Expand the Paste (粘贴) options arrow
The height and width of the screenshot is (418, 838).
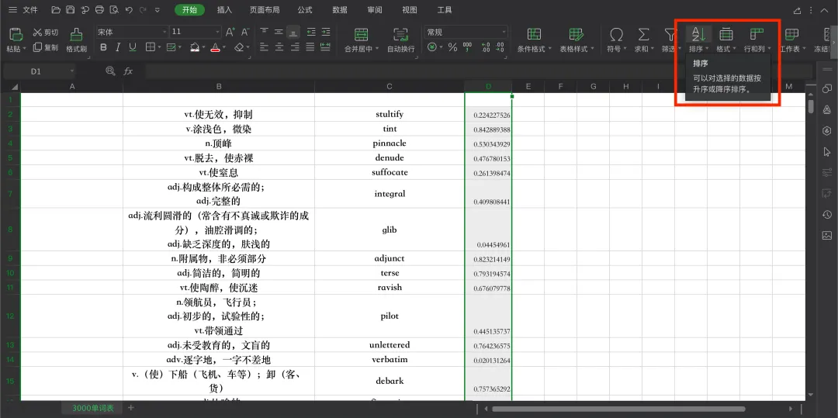coord(25,49)
